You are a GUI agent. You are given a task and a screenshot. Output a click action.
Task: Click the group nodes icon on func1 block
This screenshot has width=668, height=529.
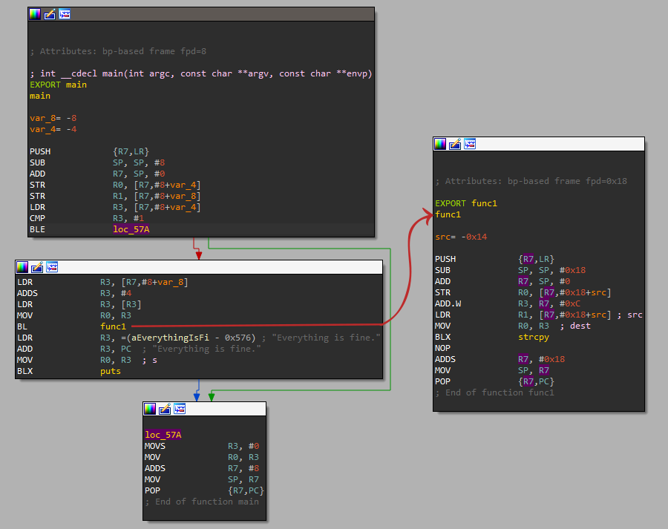tap(470, 144)
